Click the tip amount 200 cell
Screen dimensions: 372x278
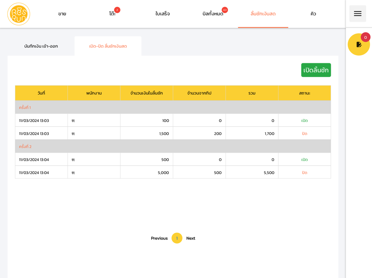point(199,134)
